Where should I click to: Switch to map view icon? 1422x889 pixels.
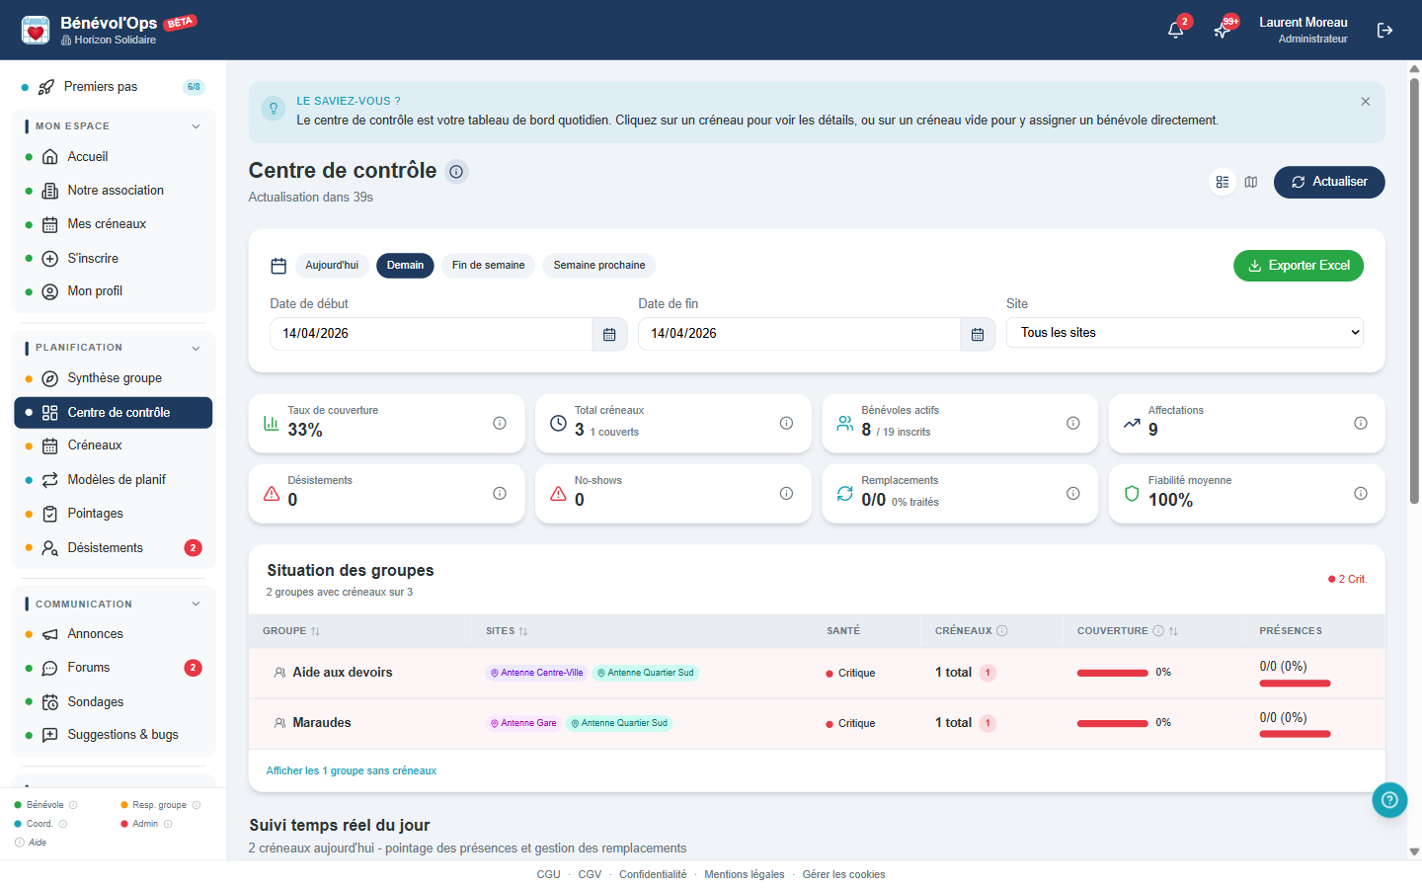click(x=1251, y=182)
